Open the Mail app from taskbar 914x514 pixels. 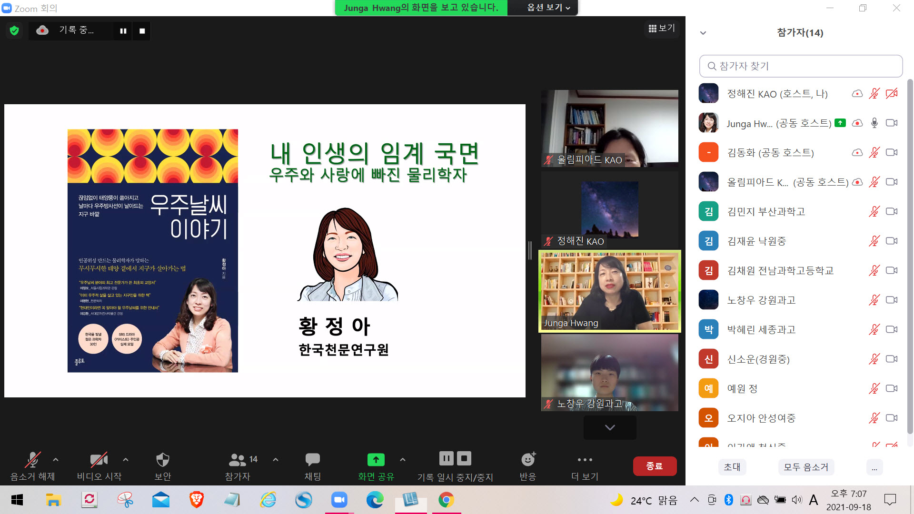click(x=161, y=500)
